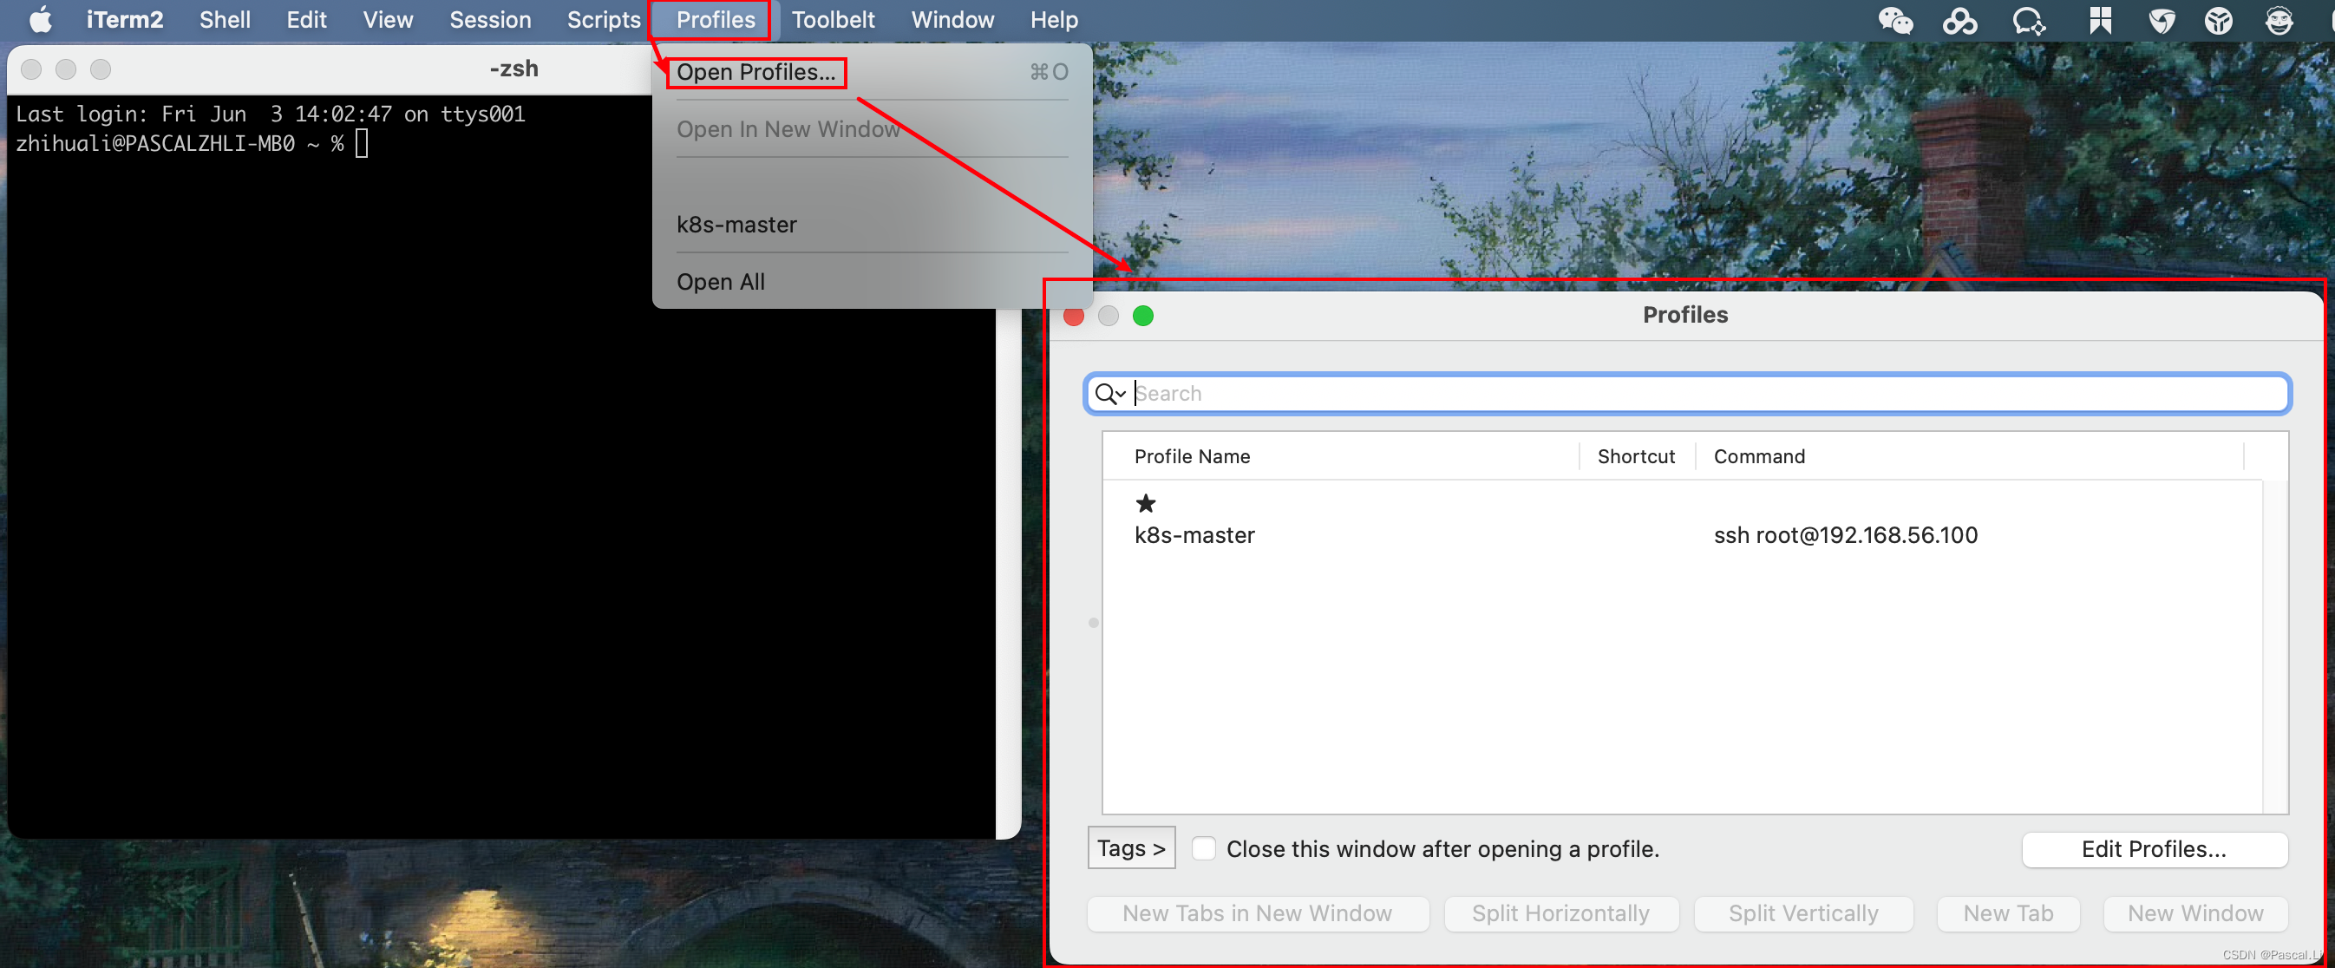2335x968 pixels.
Task: Click Edit Profiles button
Action: [x=2154, y=849]
